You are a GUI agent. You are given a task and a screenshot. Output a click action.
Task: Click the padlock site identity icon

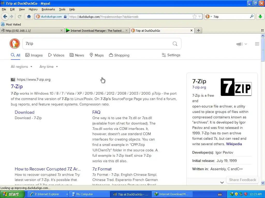[65, 16]
